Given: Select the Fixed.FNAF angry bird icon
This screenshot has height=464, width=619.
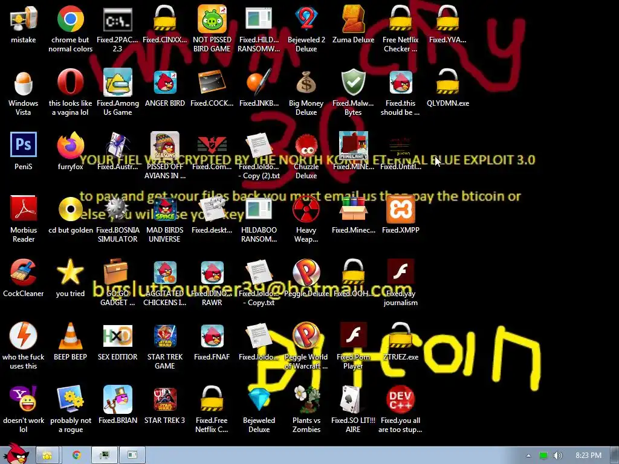Looking at the screenshot, I should [212, 336].
